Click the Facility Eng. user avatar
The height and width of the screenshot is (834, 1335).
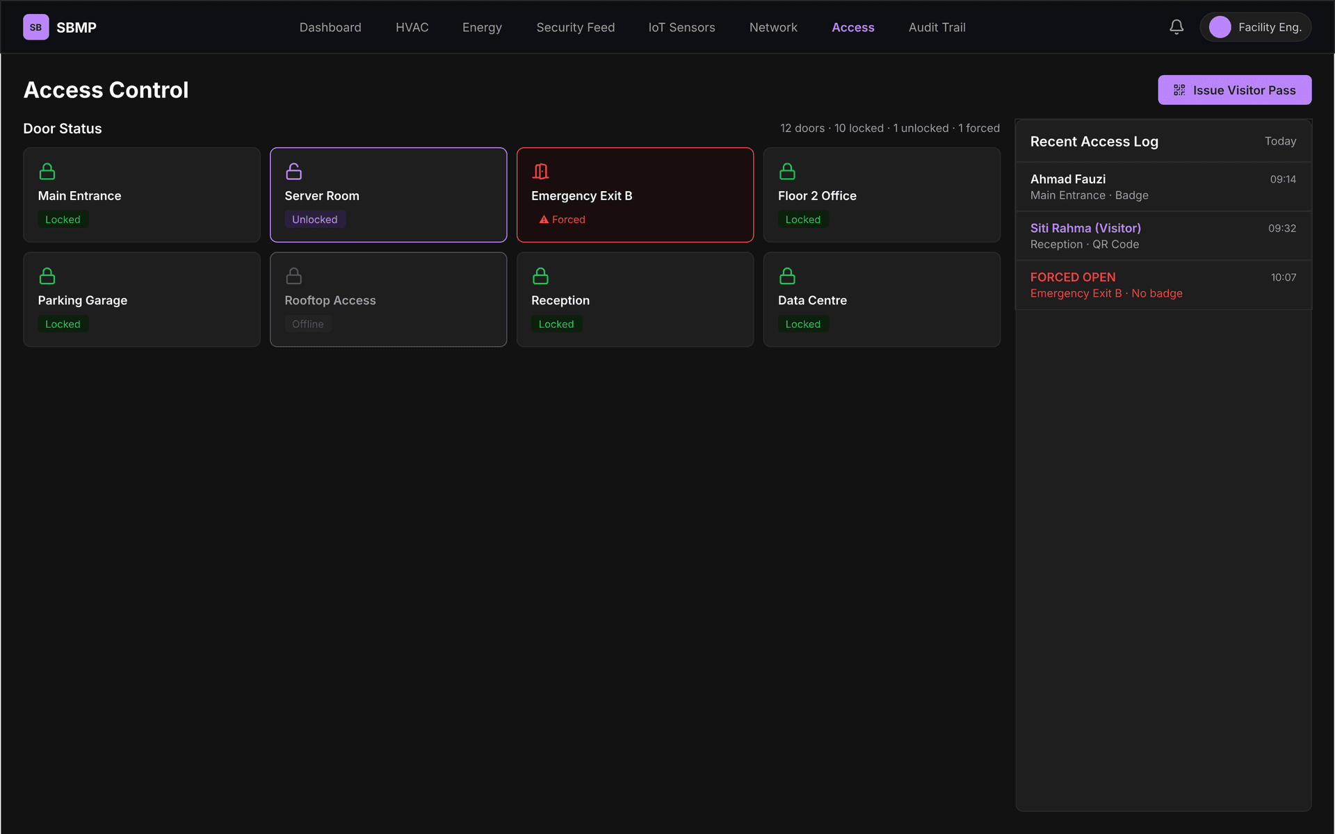(1220, 27)
